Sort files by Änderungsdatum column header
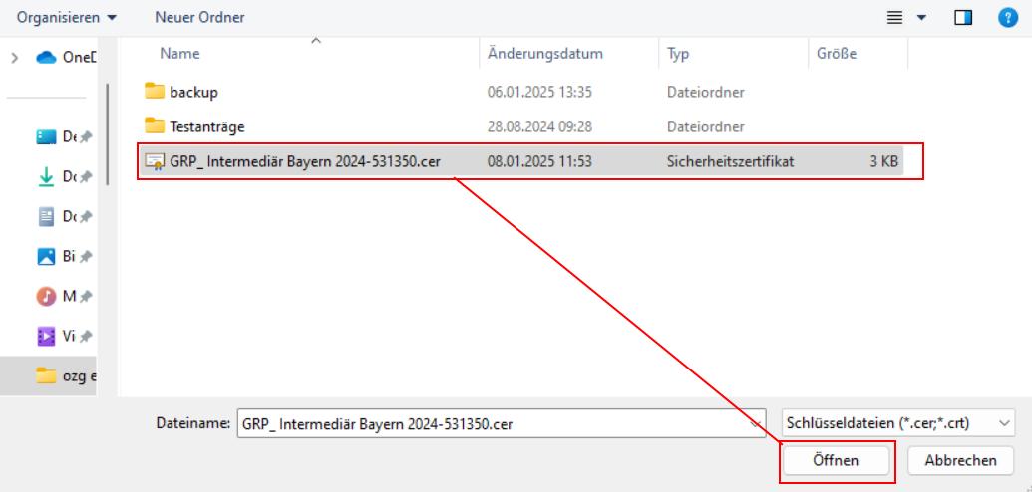 544,54
